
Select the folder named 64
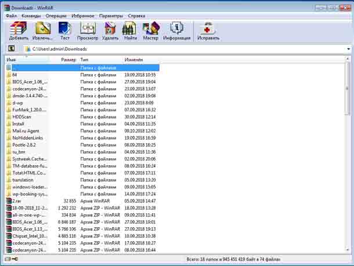coord(82,75)
